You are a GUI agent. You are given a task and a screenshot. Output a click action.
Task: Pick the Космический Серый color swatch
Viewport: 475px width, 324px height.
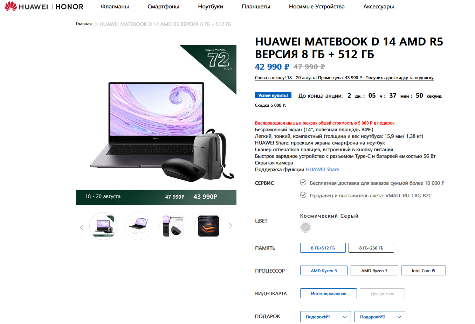[x=305, y=227]
